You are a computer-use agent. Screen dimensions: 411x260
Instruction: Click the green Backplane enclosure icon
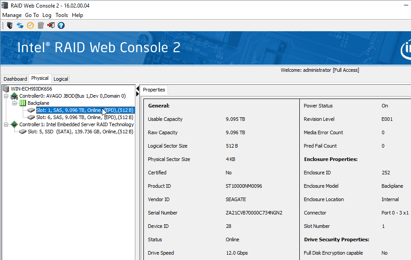23,103
